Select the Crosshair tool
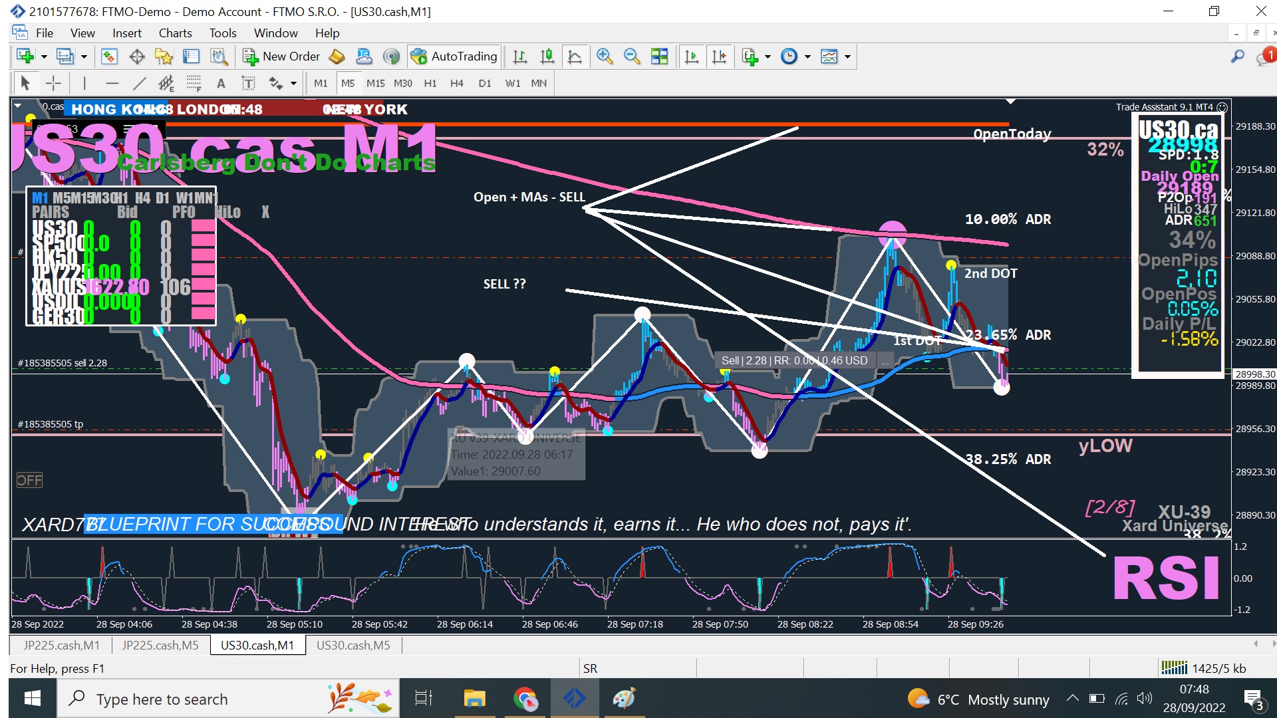1277x718 pixels. 53,83
